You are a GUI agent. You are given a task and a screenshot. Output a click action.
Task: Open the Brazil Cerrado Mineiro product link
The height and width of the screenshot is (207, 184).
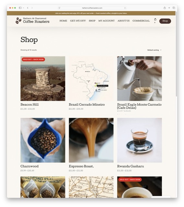tap(87, 104)
